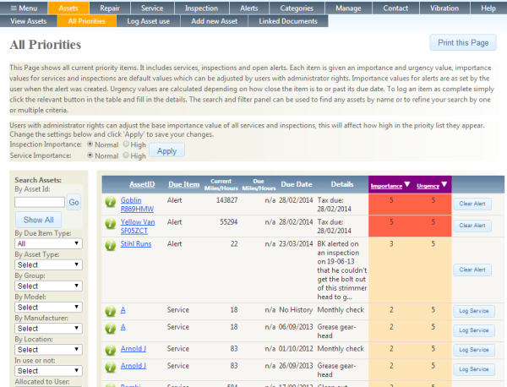This screenshot has width=507, height=387.
Task: Click the Show All button
Action: coord(39,220)
